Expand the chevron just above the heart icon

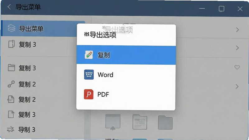[x=237, y=48]
